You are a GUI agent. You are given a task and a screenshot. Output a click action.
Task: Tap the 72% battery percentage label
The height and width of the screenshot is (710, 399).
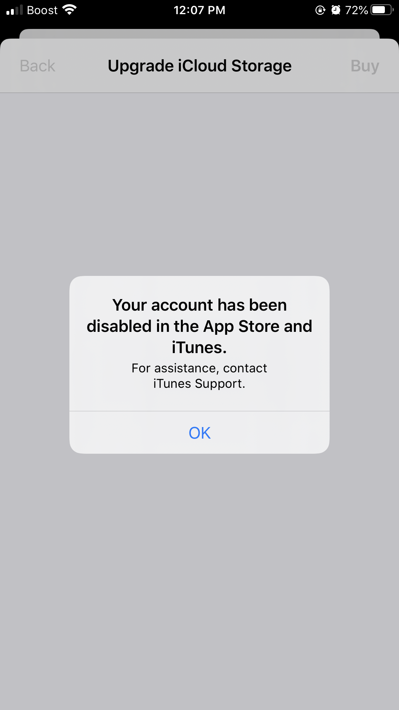(356, 10)
